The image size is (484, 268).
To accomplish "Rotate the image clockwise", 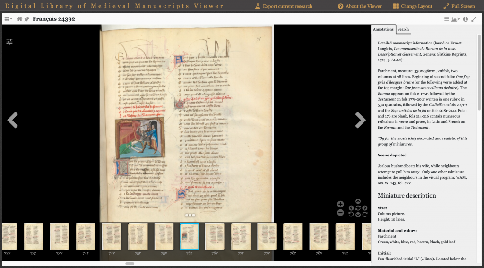I will click(365, 214).
